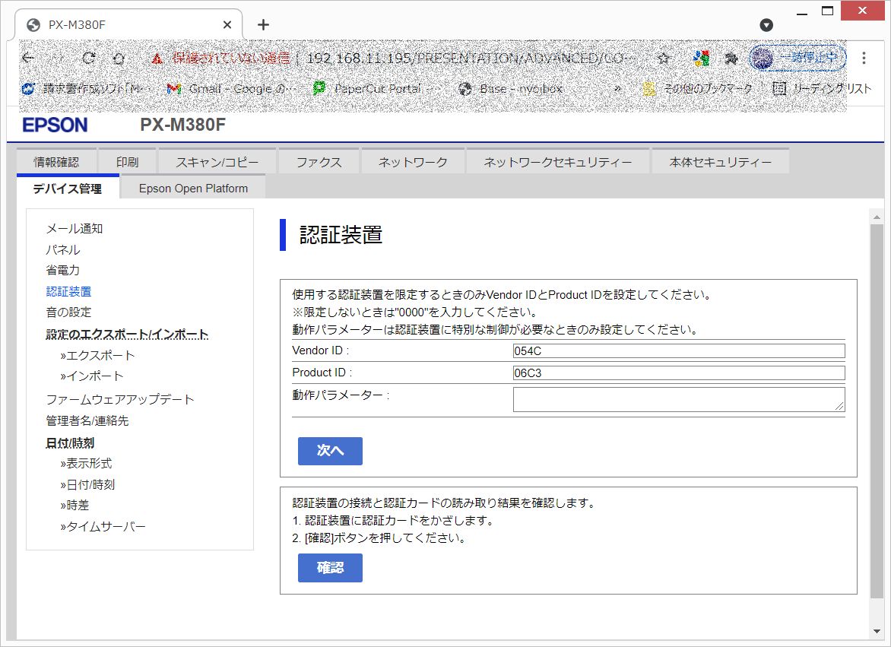891x647 pixels.
Task: Select 認証装置 in the side menu
Action: pyautogui.click(x=68, y=291)
